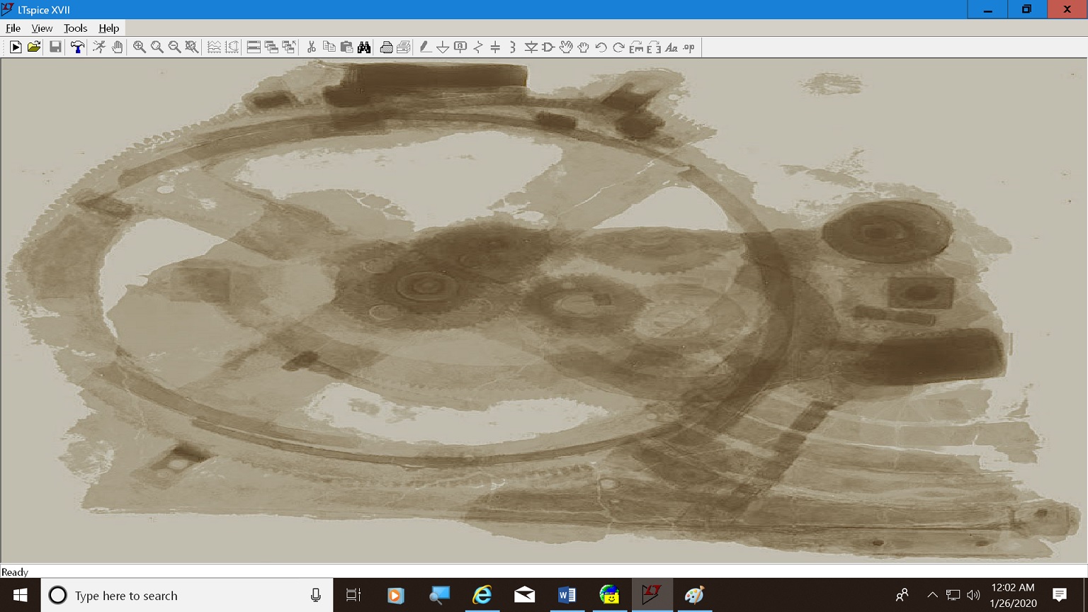The width and height of the screenshot is (1088, 612).
Task: Select the Place Ground symbol tool
Action: (443, 47)
